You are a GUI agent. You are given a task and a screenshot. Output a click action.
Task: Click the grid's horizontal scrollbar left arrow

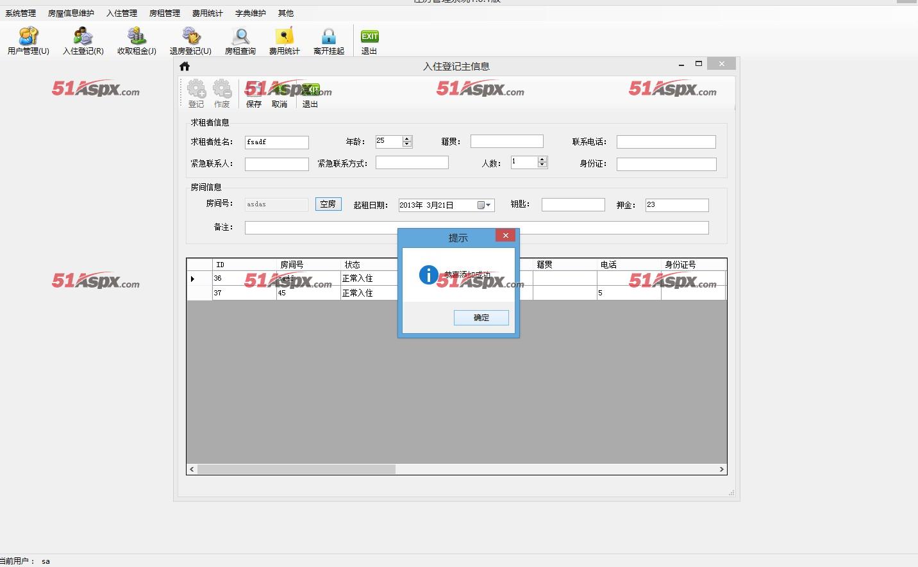[x=192, y=470]
